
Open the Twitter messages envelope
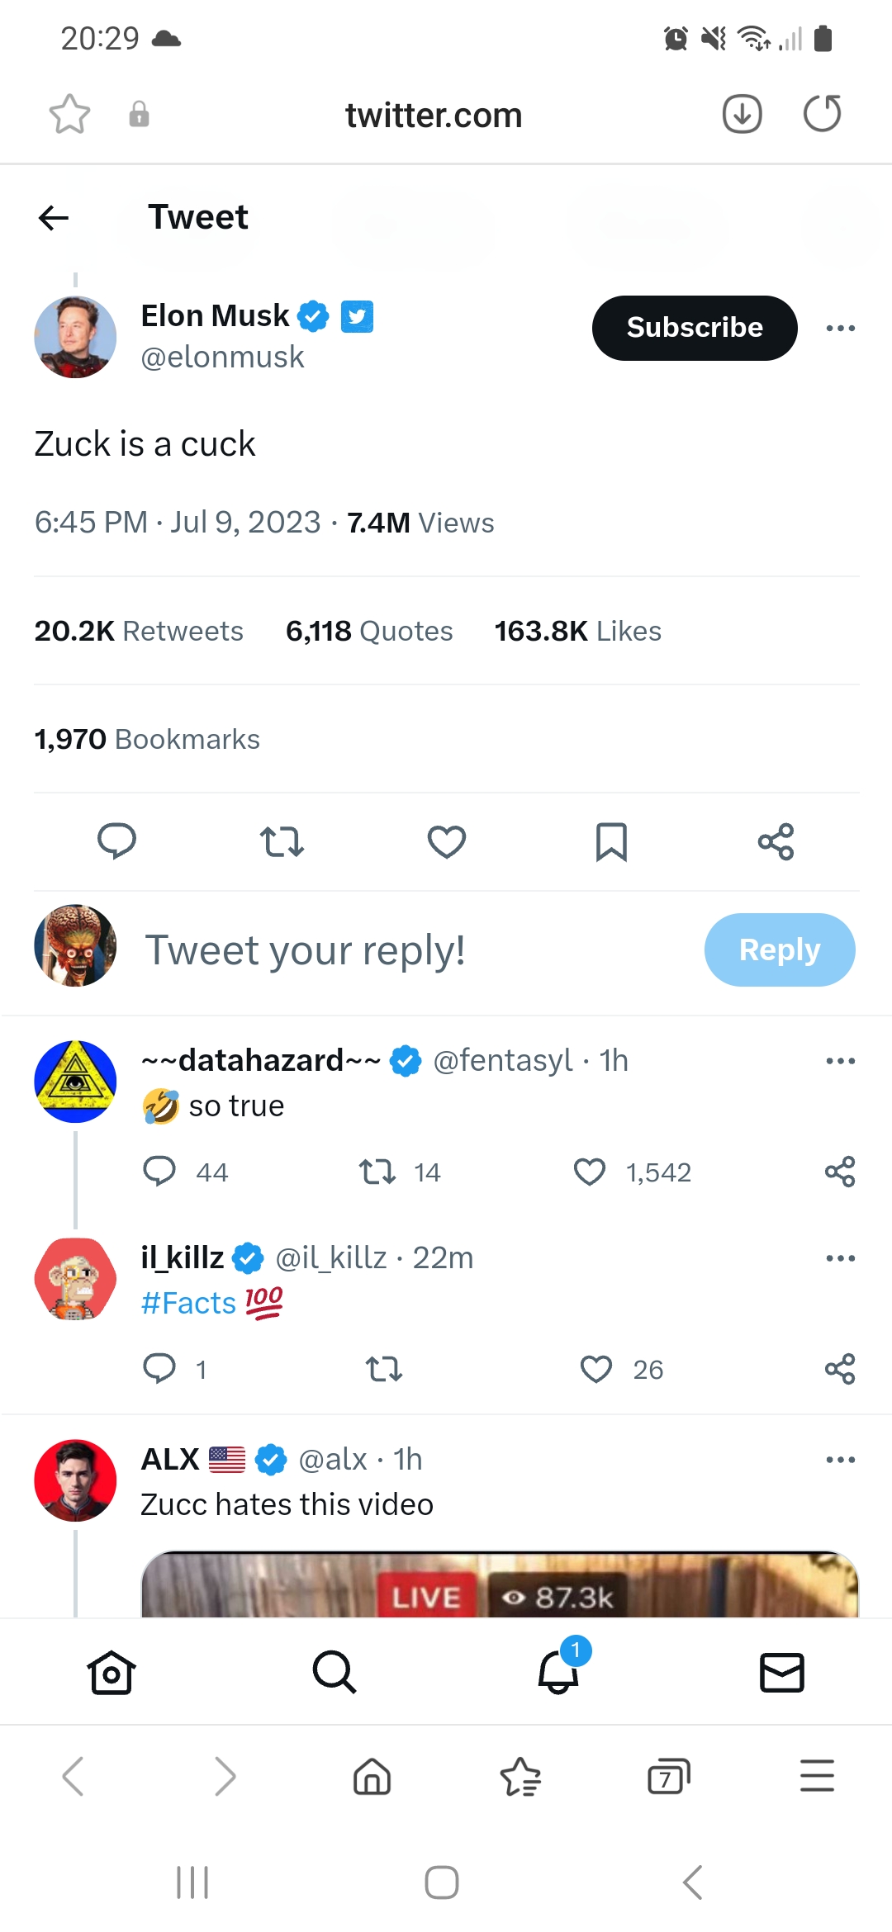point(781,1673)
